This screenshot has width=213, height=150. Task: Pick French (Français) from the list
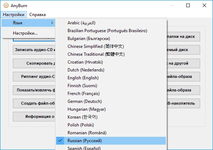point(111,94)
